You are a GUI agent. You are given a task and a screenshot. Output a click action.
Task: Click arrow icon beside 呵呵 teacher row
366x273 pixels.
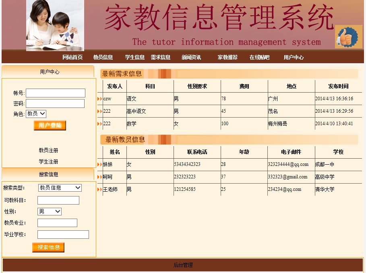(100, 177)
